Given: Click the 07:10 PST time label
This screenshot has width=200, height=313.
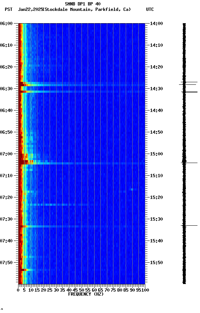Looking at the screenshot, I should pyautogui.click(x=6, y=176).
